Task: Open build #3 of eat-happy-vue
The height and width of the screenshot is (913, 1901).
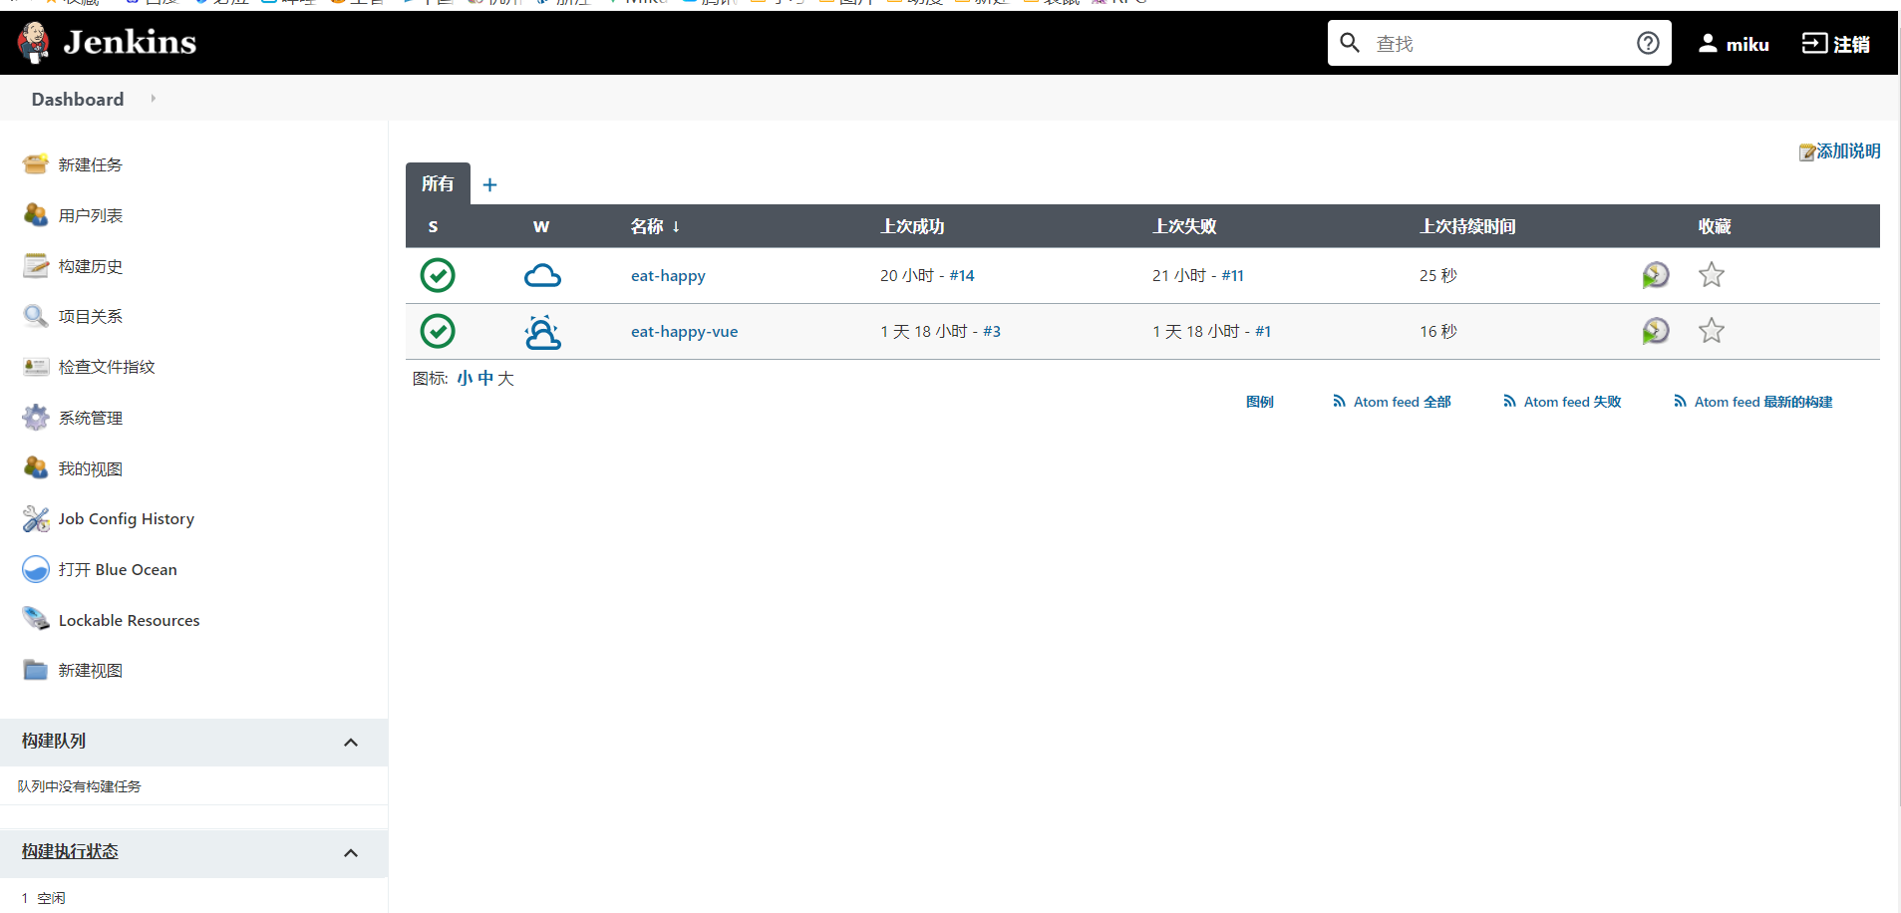Action: coord(992,331)
